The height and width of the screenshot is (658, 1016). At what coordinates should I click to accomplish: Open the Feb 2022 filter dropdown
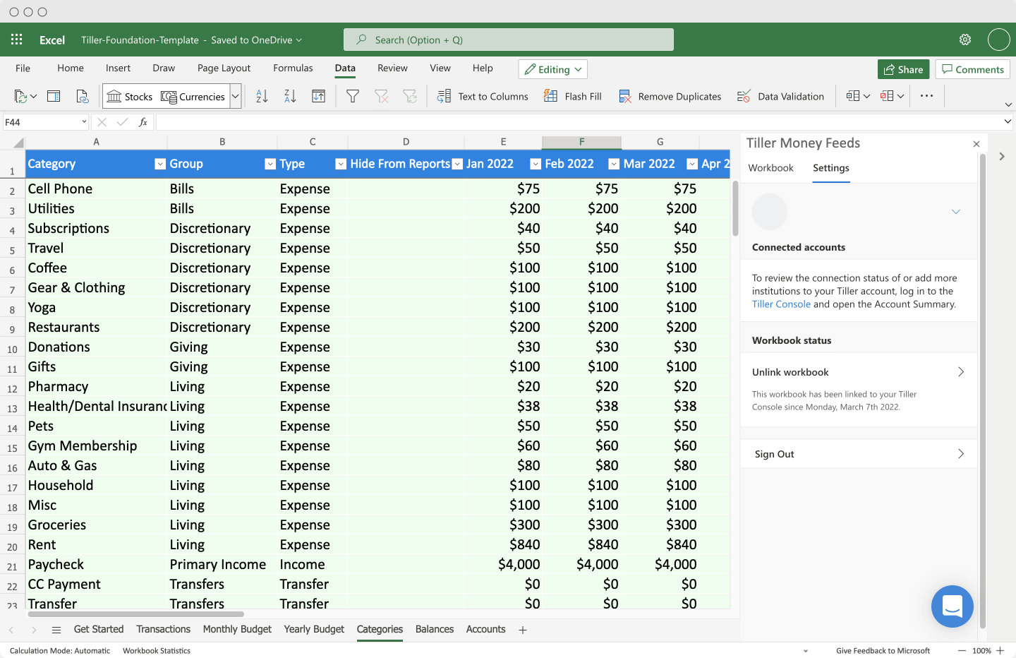tap(614, 164)
